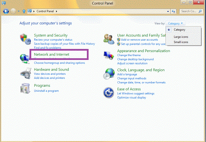Maximize the Control Panel window
This screenshot has width=206, height=142.
click(x=190, y=2)
